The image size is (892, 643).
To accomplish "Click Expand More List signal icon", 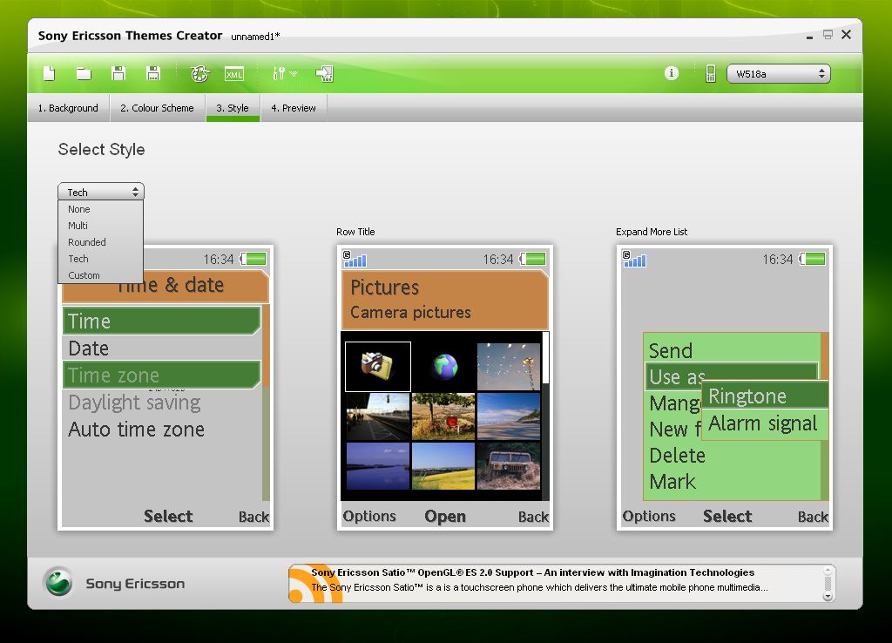I will click(x=634, y=259).
